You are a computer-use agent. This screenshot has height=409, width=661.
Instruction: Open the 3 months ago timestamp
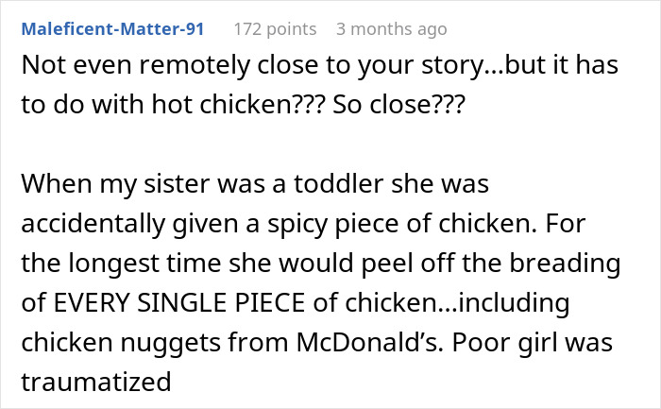click(x=391, y=29)
